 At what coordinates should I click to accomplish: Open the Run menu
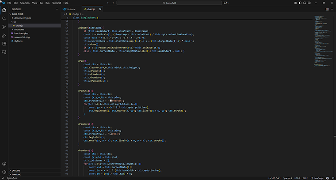pyautogui.click(x=47, y=3)
